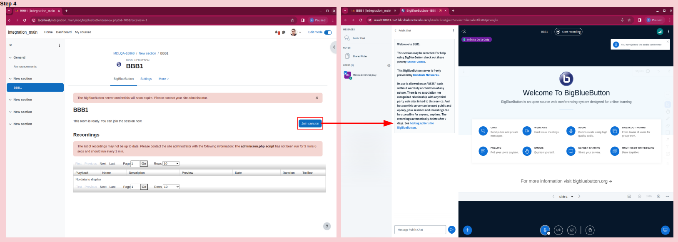Image resolution: width=678 pixels, height=242 pixels.
Task: Zoom in on the presentation slide
Action: point(658,197)
